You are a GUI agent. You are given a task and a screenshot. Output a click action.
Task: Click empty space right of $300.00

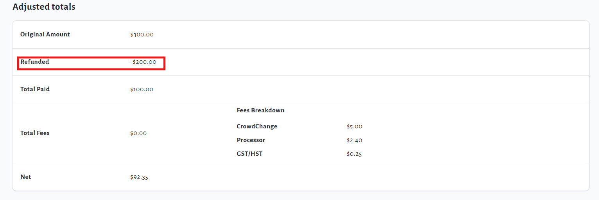[352, 34]
